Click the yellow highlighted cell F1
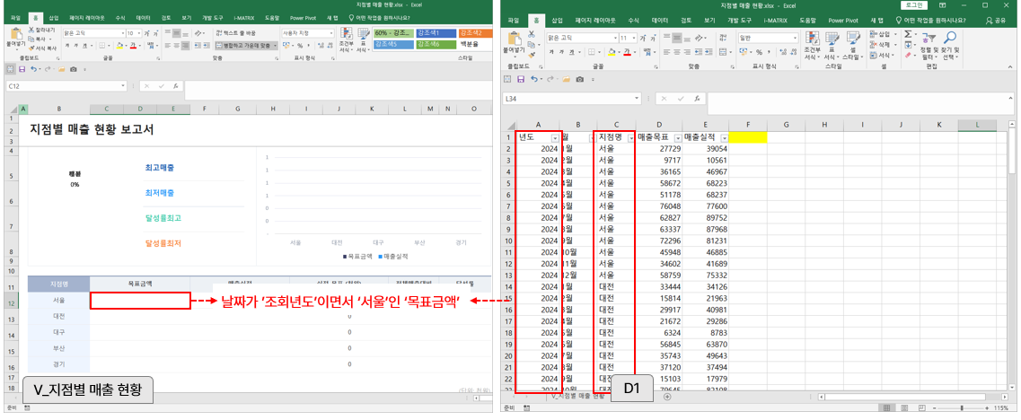The height and width of the screenshot is (420, 1021). pyautogui.click(x=747, y=137)
